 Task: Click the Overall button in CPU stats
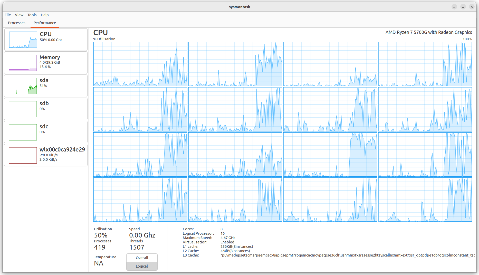pyautogui.click(x=142, y=258)
